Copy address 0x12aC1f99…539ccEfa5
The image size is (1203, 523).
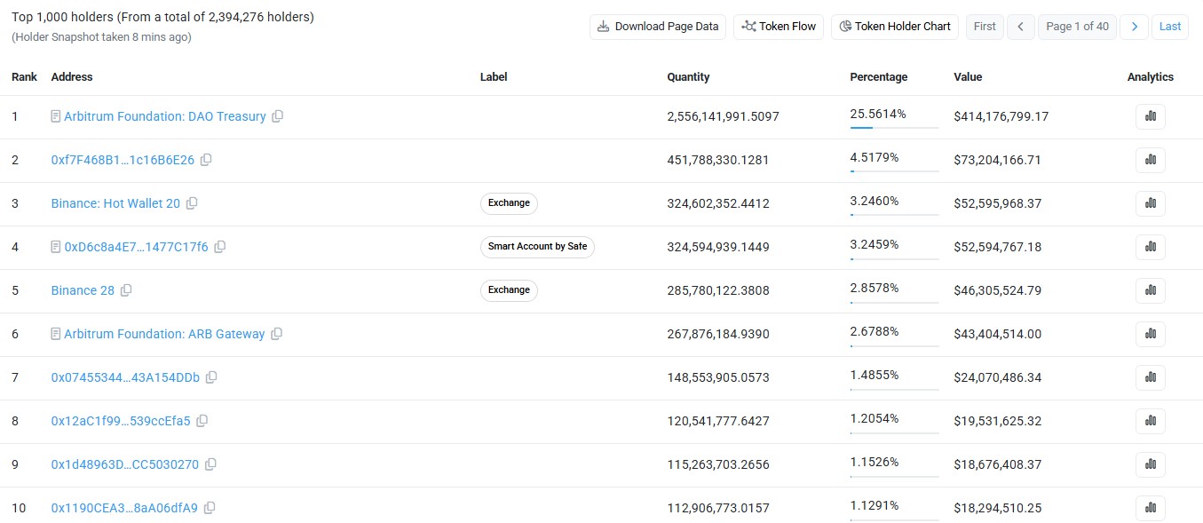pyautogui.click(x=202, y=421)
